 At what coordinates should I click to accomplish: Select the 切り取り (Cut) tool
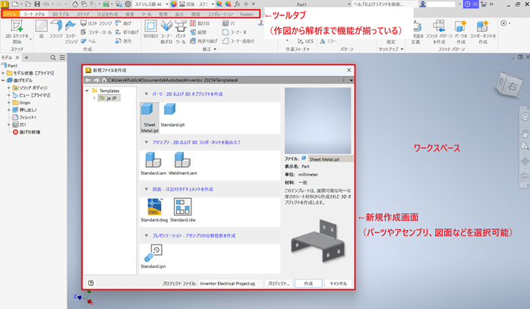coord(151,29)
